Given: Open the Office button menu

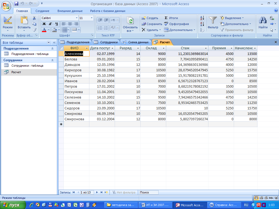Looking at the screenshot, I should coord(6,6).
